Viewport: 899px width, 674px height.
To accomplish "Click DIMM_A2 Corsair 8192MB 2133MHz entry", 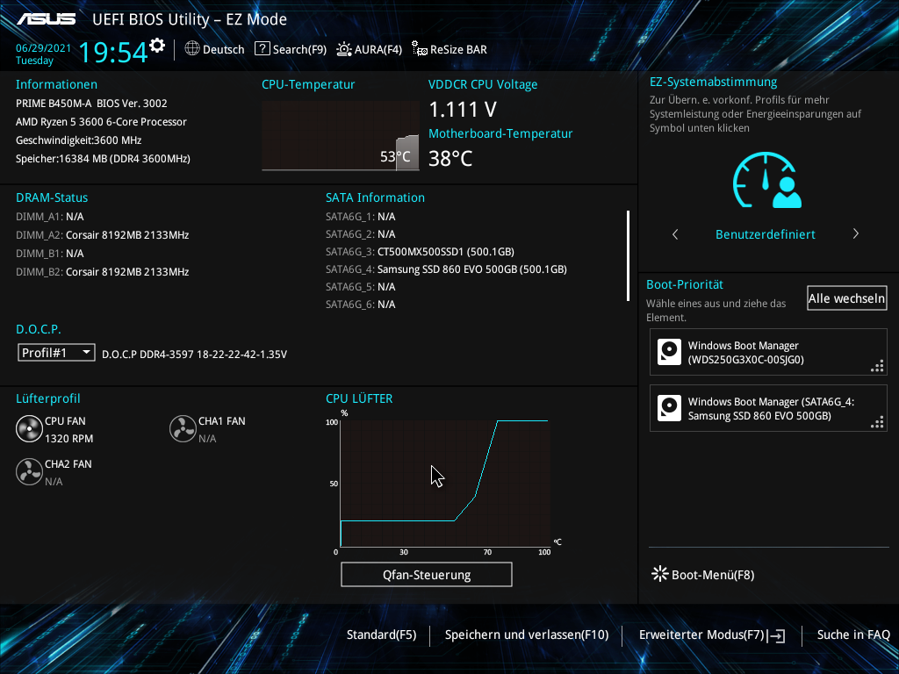I will (x=102, y=235).
